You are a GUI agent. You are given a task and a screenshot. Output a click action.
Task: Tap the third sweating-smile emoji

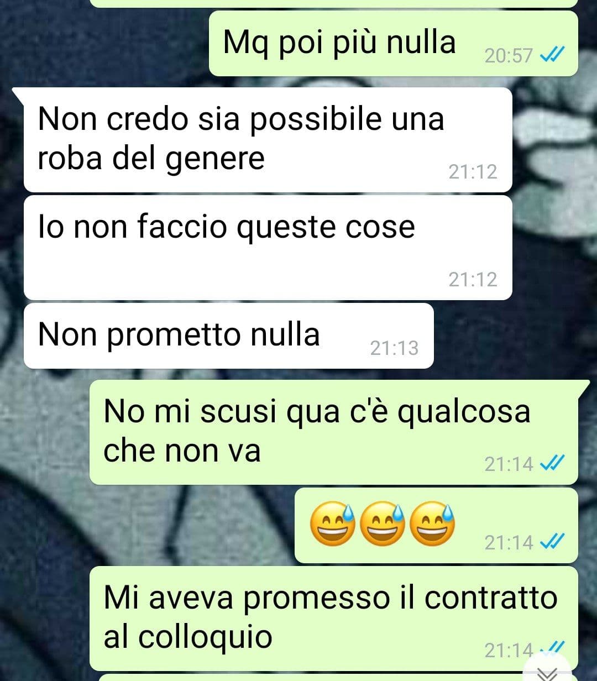point(434,525)
